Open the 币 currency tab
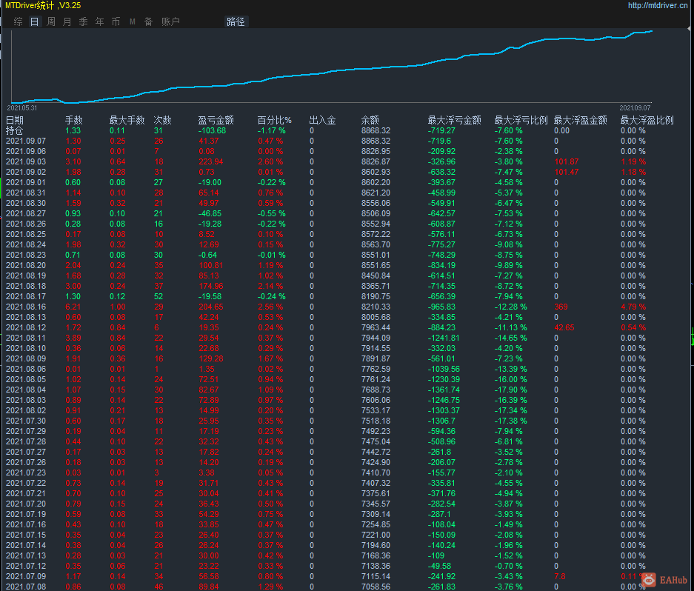This screenshot has width=694, height=591. [x=116, y=21]
